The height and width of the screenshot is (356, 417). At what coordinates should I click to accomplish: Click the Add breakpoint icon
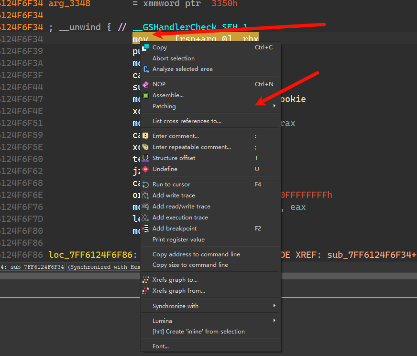point(145,229)
